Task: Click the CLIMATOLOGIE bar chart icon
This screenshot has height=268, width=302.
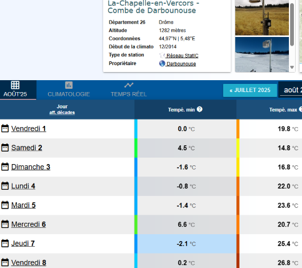Action: click(x=69, y=85)
